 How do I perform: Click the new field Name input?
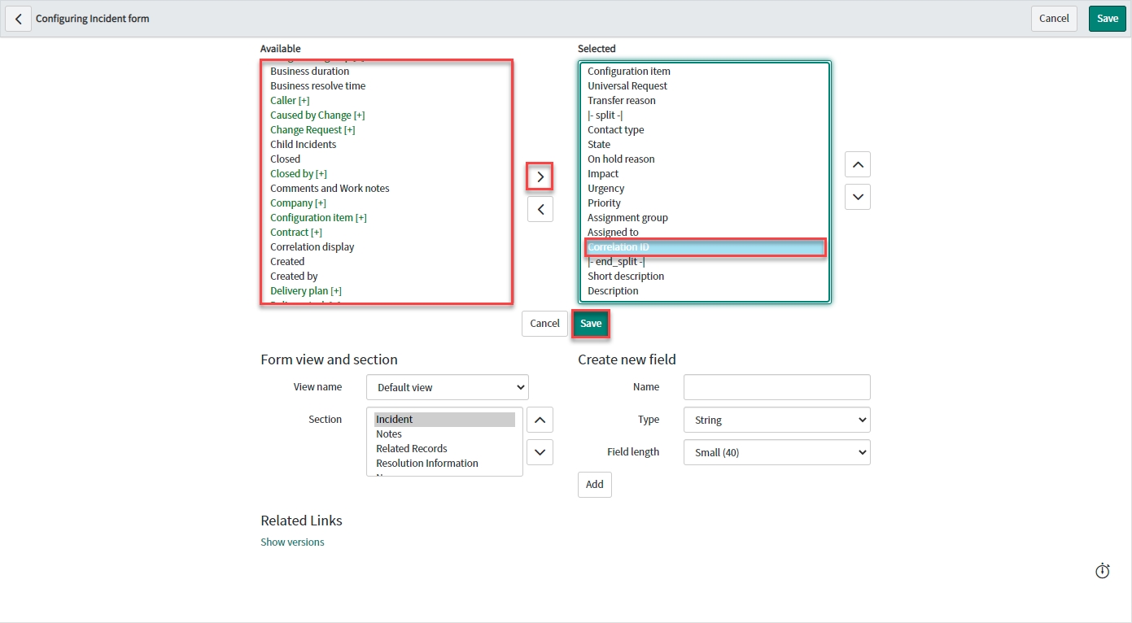[x=776, y=387]
